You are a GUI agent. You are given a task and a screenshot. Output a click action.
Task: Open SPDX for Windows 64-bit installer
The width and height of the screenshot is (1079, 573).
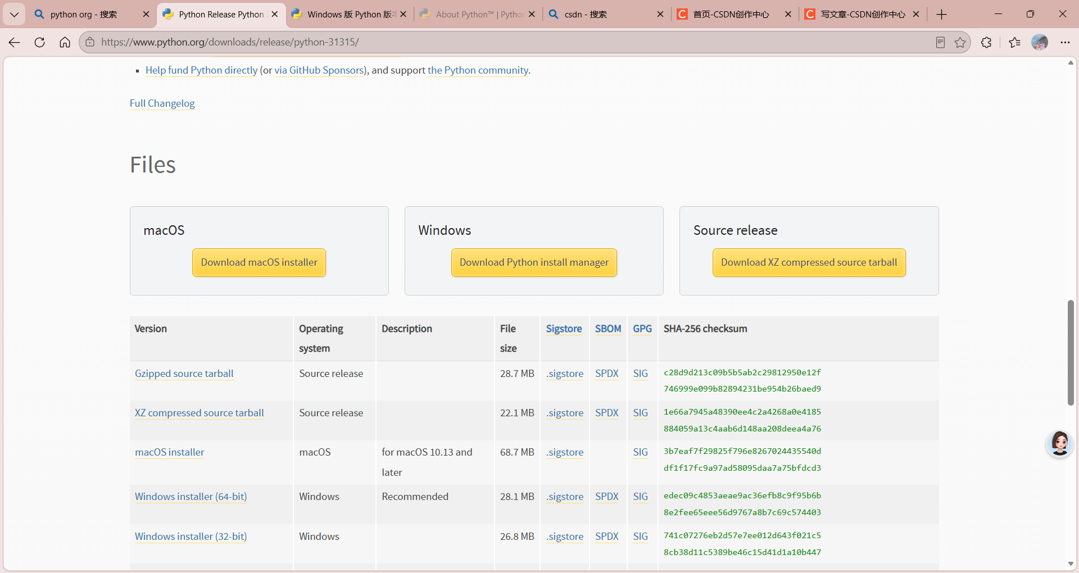tap(606, 497)
